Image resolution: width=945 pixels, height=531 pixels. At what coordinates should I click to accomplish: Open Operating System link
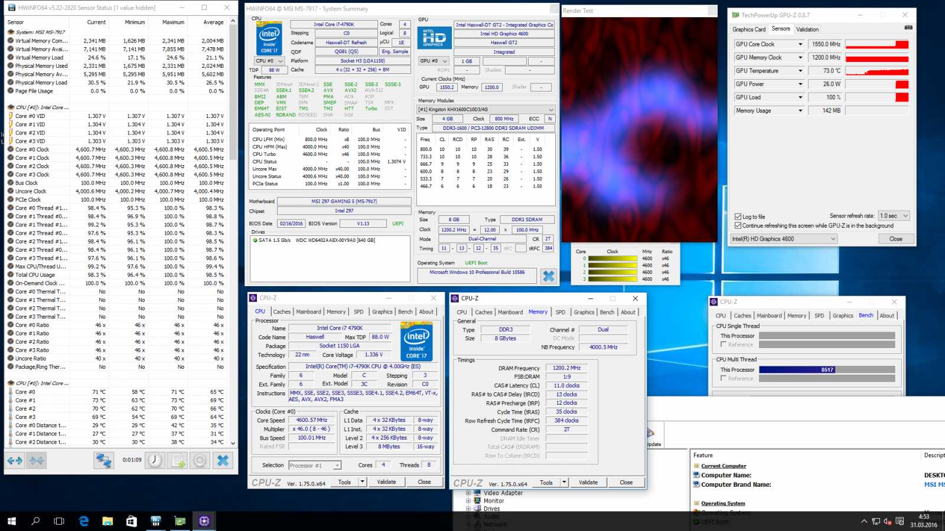723,503
